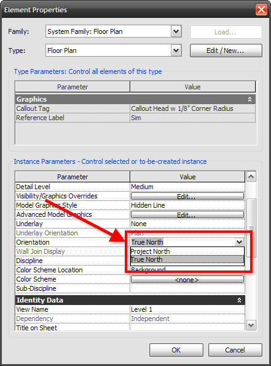Collapse the Identity Data section chevron
Viewport: 271px width, 366px height.
(x=239, y=300)
